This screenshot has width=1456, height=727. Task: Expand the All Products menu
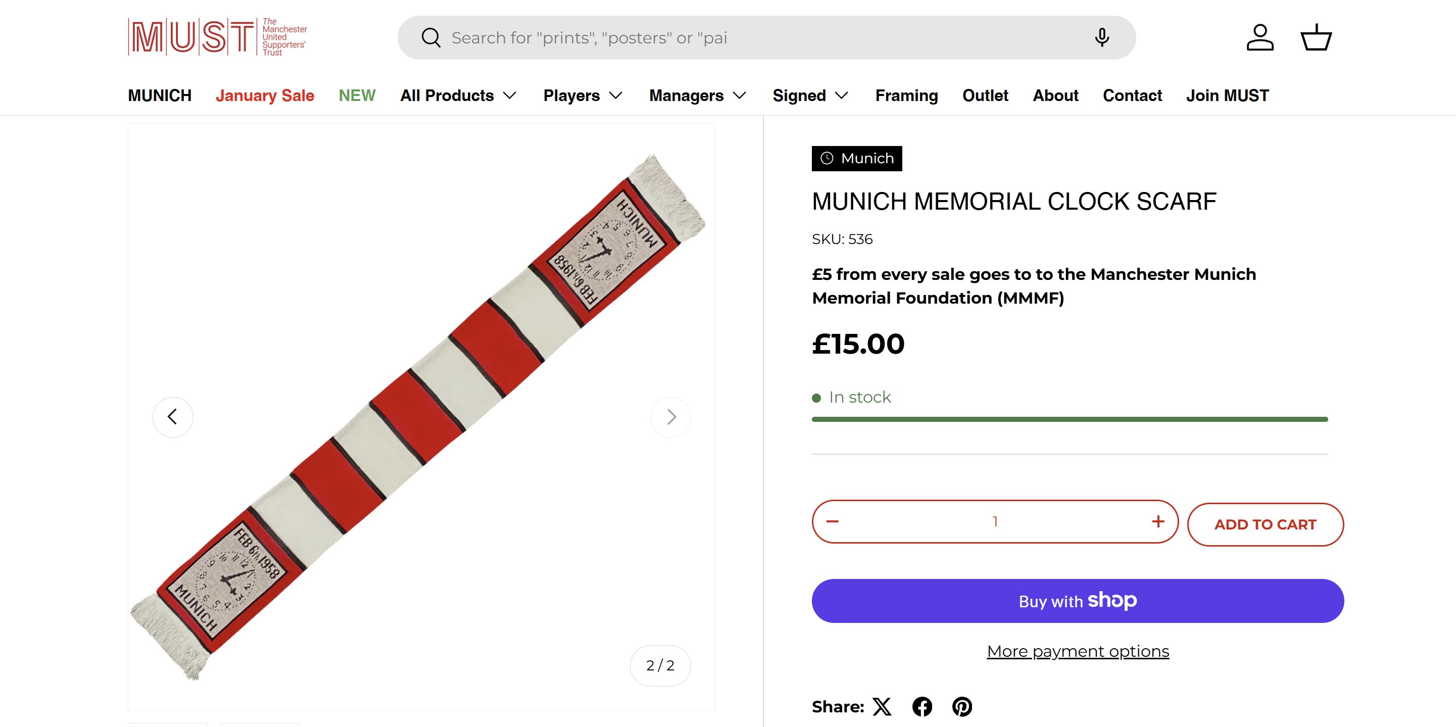pyautogui.click(x=458, y=95)
